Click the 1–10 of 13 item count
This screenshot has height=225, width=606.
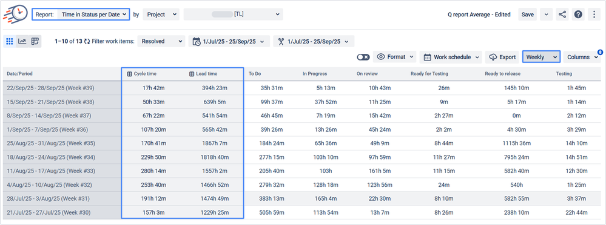pyautogui.click(x=69, y=41)
